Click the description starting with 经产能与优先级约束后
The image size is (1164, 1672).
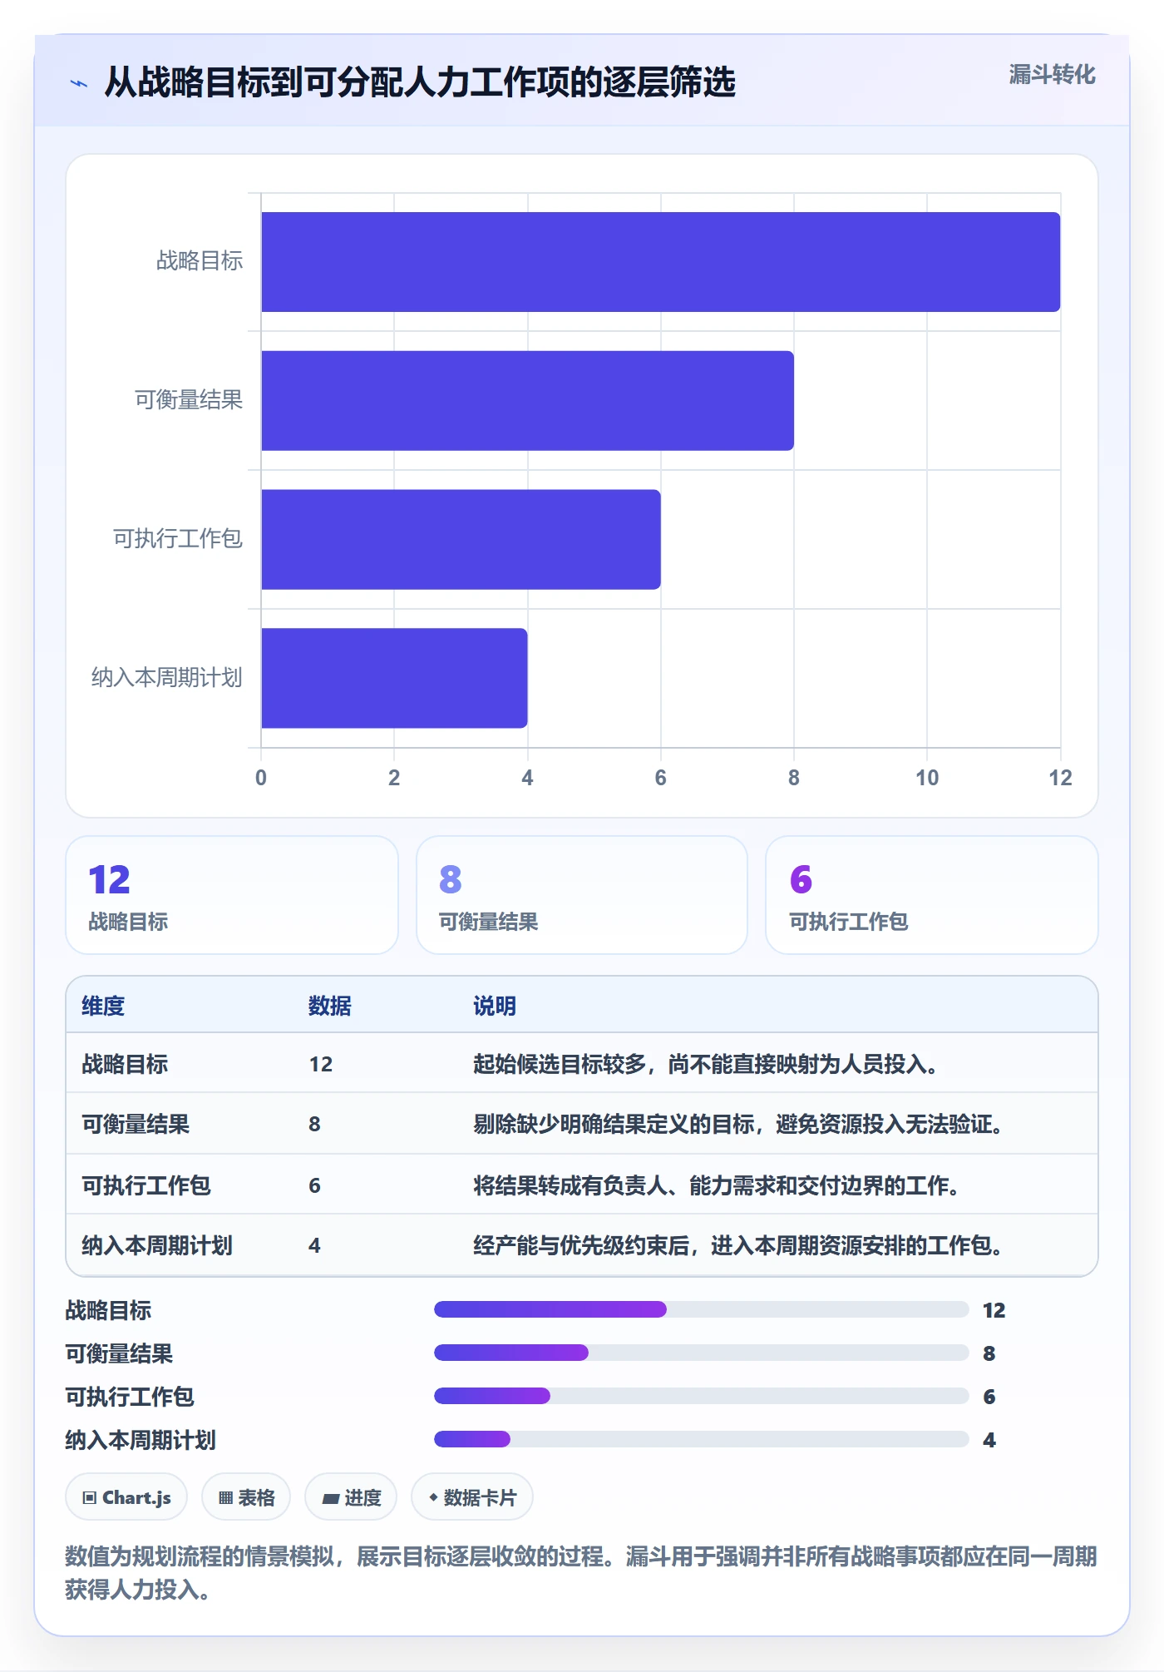click(x=738, y=1245)
